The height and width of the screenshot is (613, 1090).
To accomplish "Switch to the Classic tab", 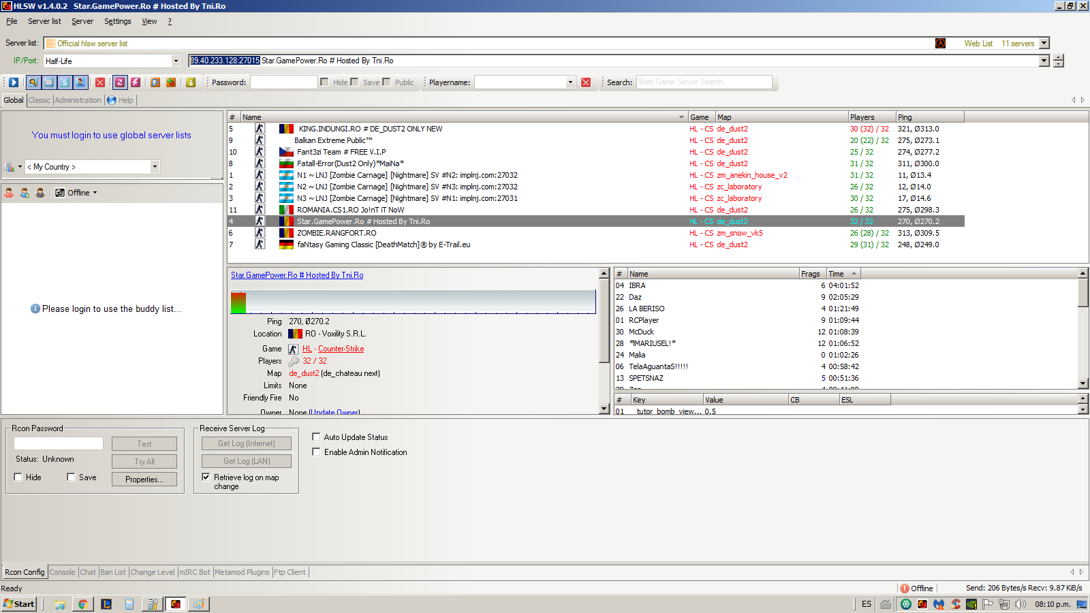I will (x=39, y=100).
